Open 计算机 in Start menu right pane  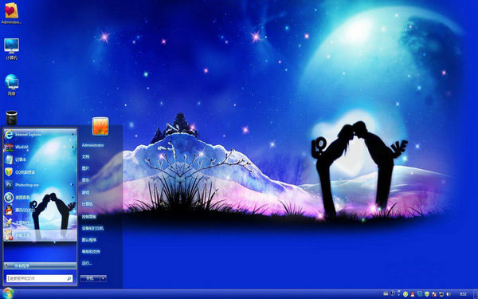coord(87,204)
